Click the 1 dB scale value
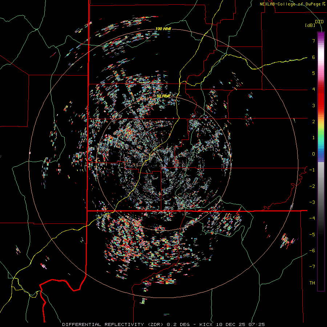 tap(314, 138)
